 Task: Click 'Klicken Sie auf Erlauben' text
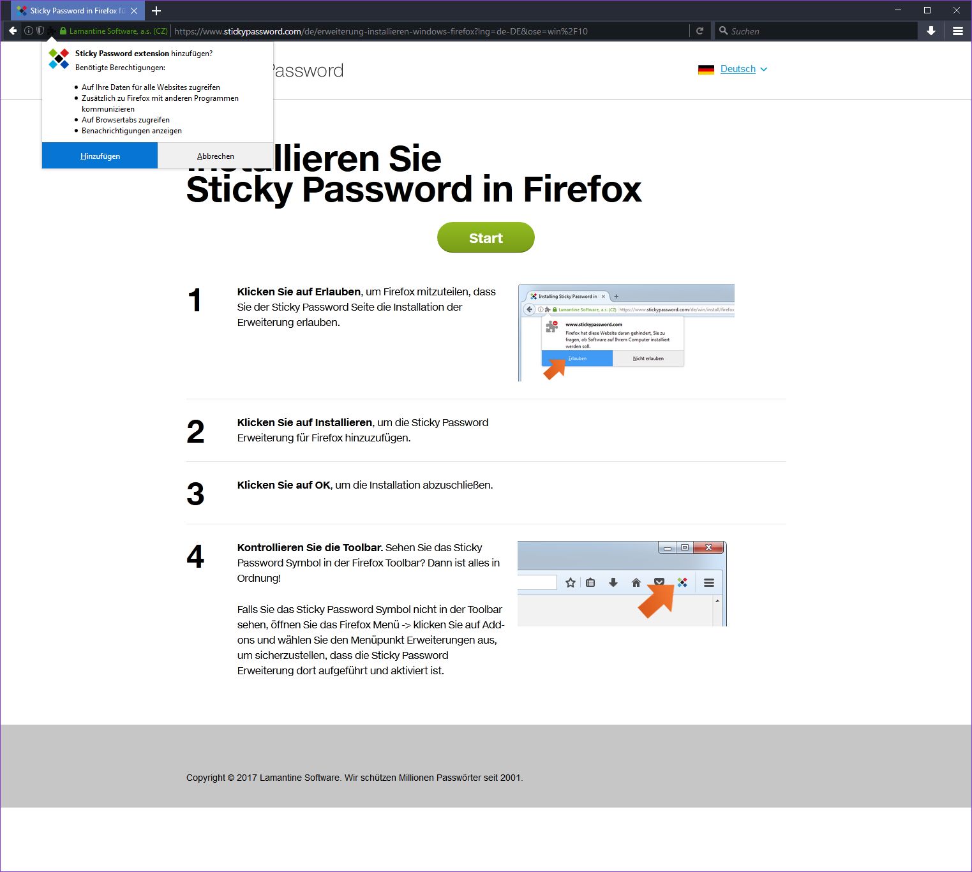click(x=299, y=292)
